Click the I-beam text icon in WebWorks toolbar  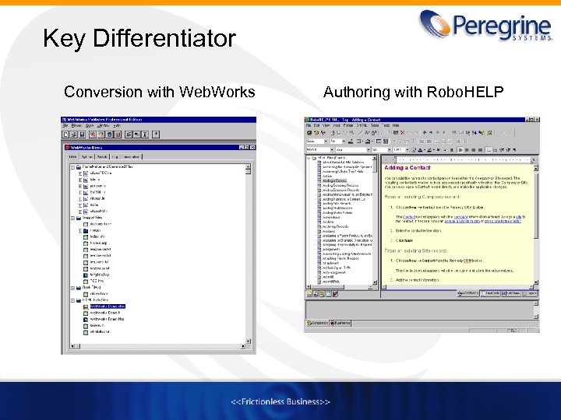(145, 135)
